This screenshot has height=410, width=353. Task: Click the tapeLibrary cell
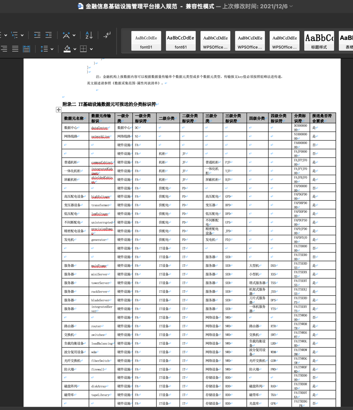click(102, 395)
